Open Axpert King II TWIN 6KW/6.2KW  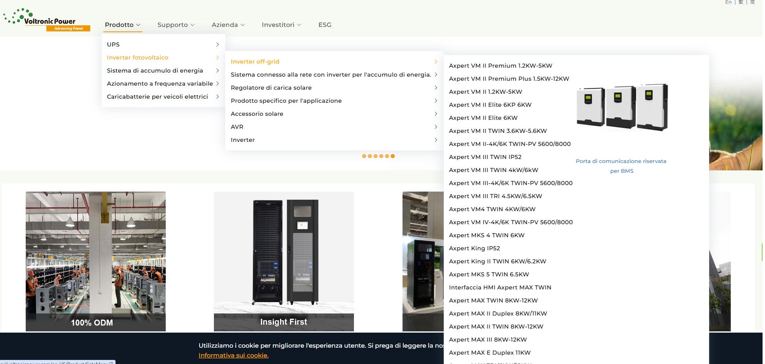pos(498,261)
